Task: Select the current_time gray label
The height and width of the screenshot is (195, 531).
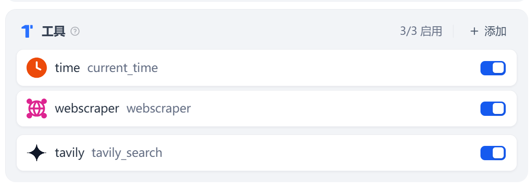Action: (123, 68)
